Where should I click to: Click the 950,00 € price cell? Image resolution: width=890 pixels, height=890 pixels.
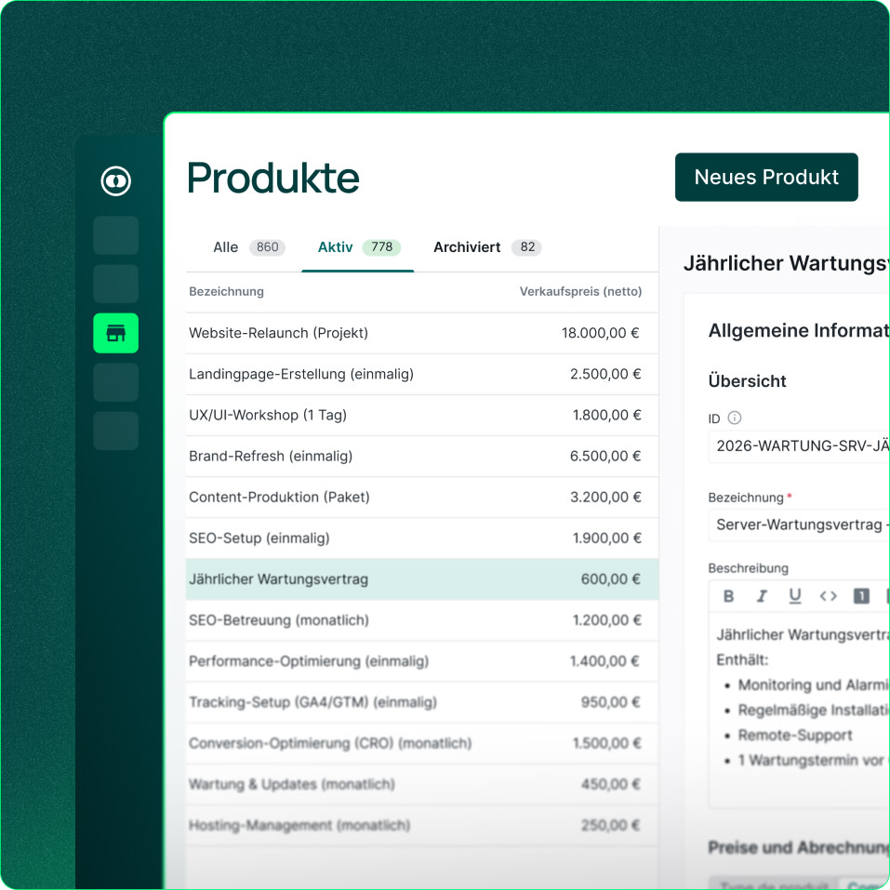click(610, 702)
